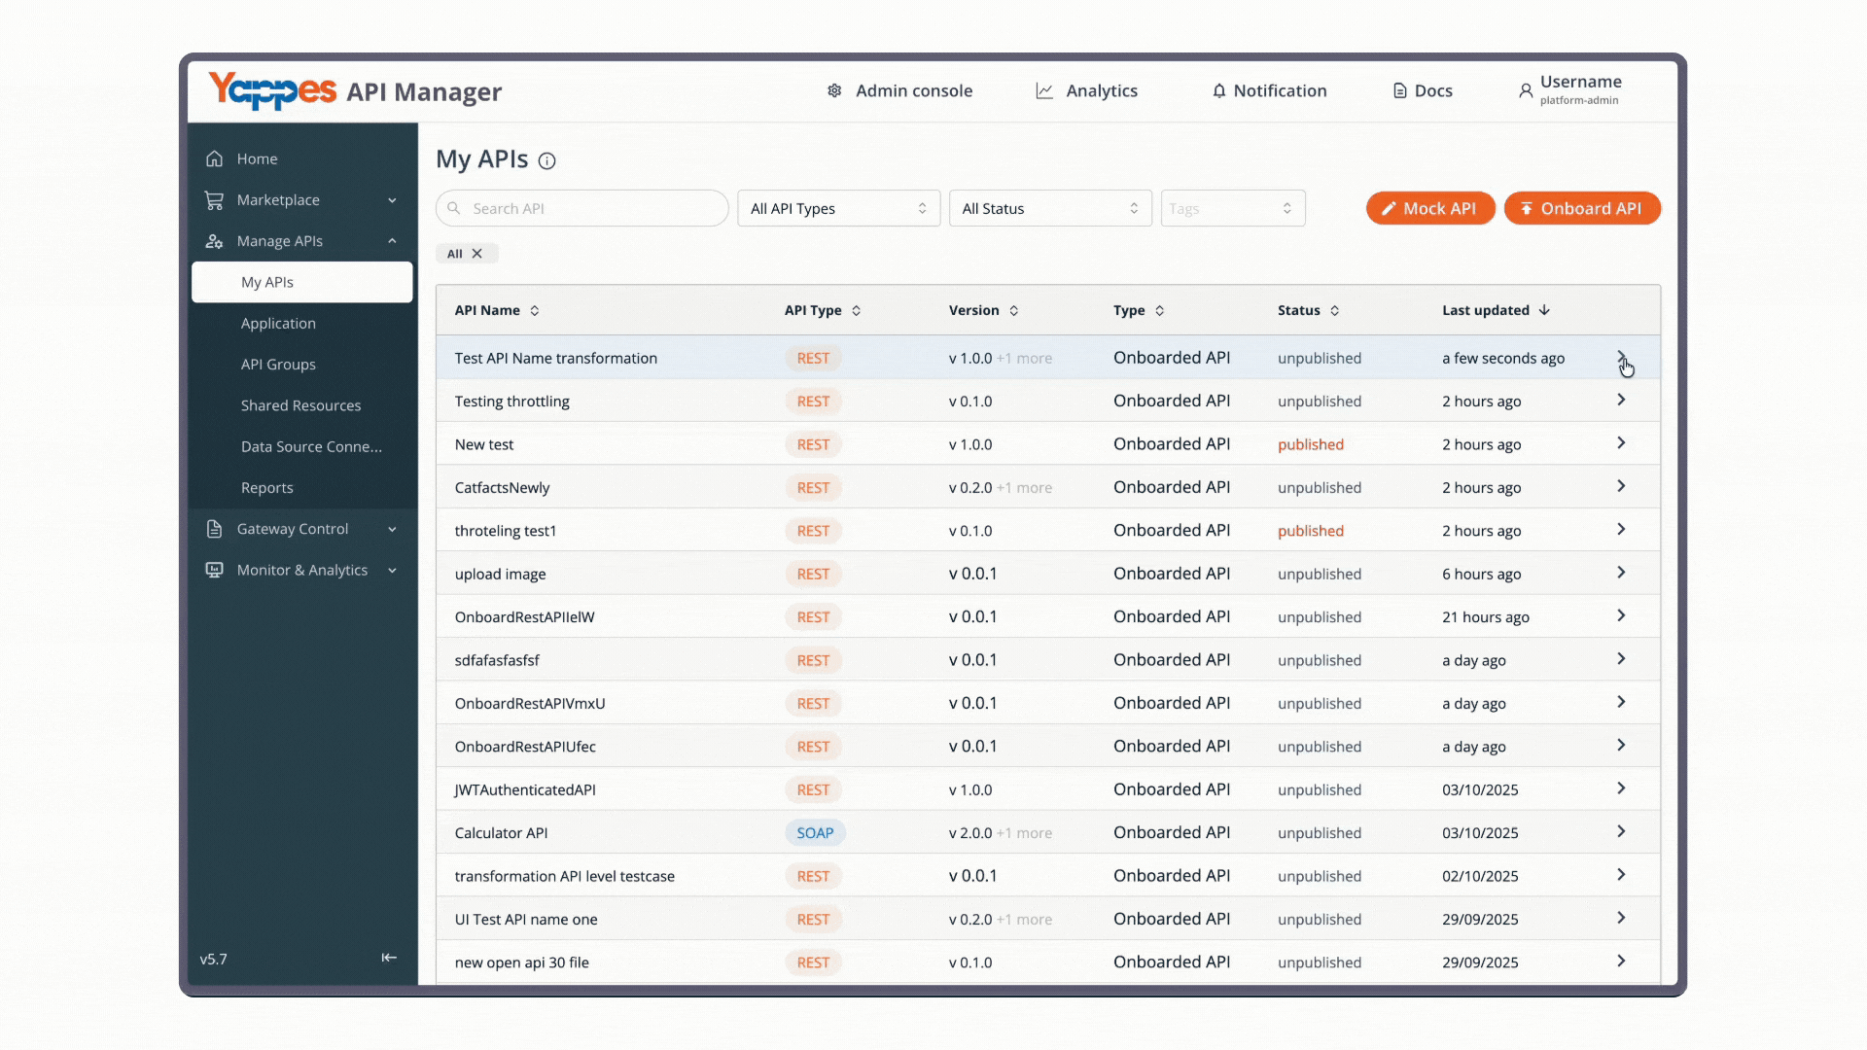
Task: Open the Username profile icon
Action: (x=1526, y=90)
